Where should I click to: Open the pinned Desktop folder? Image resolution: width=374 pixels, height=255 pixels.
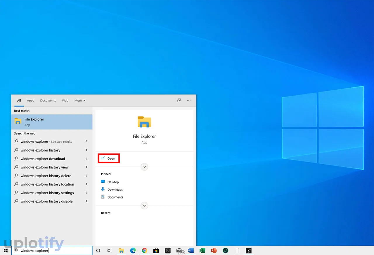[110, 182]
